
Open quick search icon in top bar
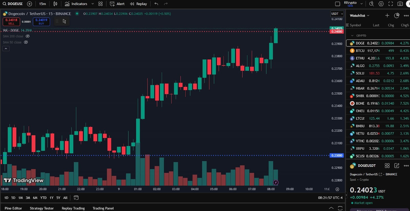point(371,4)
